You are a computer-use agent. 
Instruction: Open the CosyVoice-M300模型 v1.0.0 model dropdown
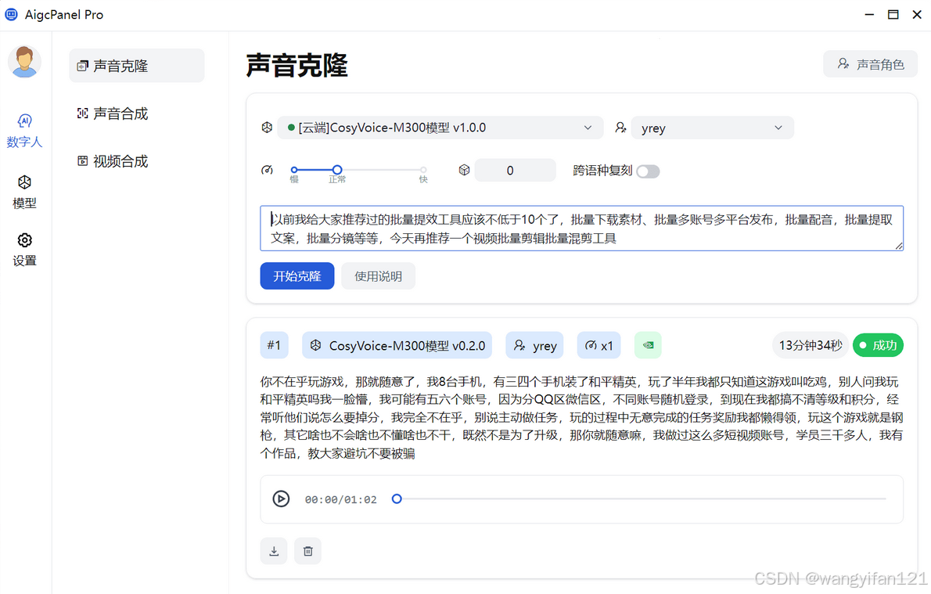440,128
